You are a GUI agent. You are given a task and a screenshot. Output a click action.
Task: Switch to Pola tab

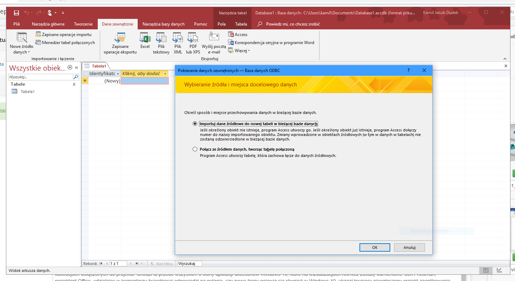221,24
